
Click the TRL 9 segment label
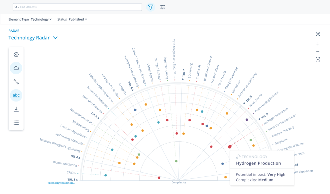coord(265,116)
